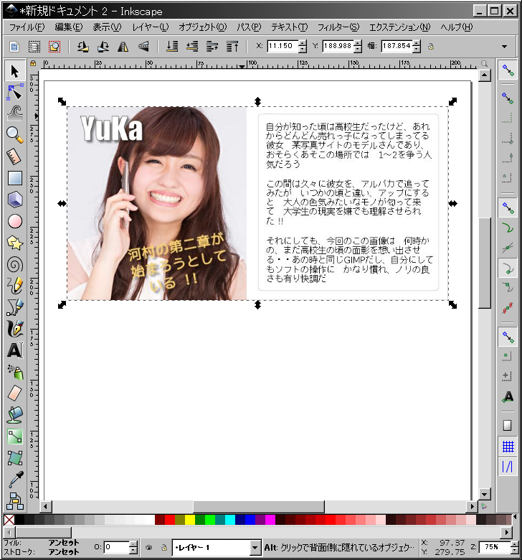Toggle current layer visibility eye
Screen dimensions: 522x560
tap(149, 547)
